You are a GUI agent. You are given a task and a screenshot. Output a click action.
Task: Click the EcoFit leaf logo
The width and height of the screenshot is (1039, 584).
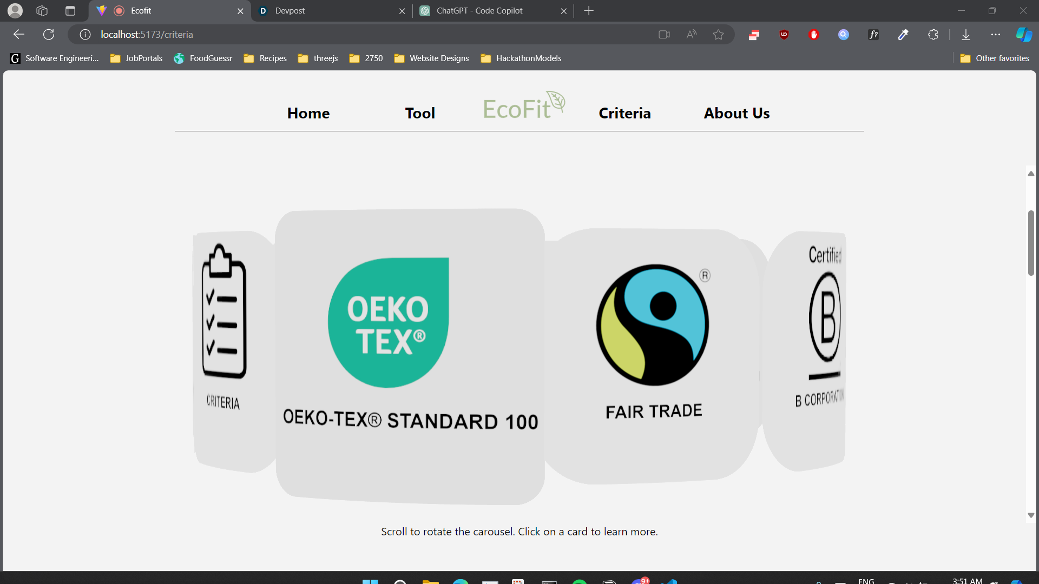[523, 107]
